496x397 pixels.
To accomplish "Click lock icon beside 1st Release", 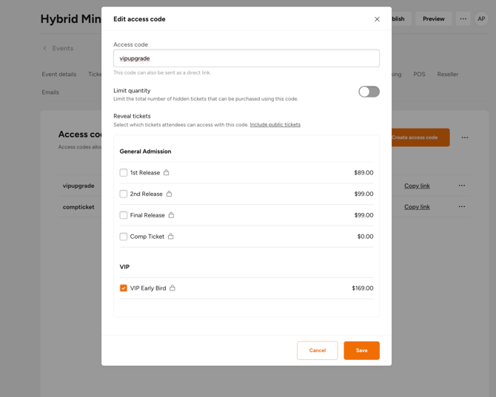I will [166, 172].
